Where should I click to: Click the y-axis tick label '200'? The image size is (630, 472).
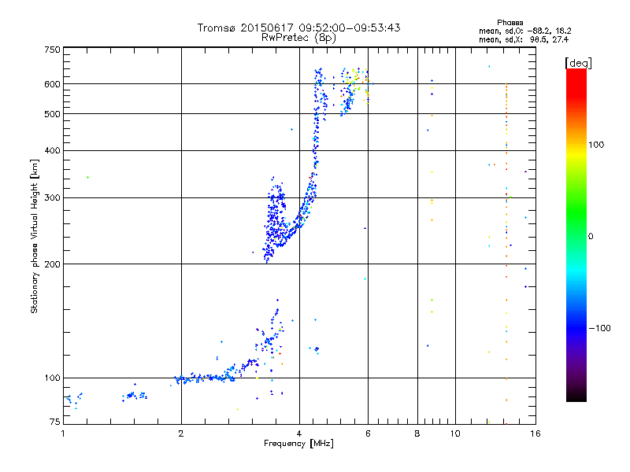pyautogui.click(x=52, y=264)
